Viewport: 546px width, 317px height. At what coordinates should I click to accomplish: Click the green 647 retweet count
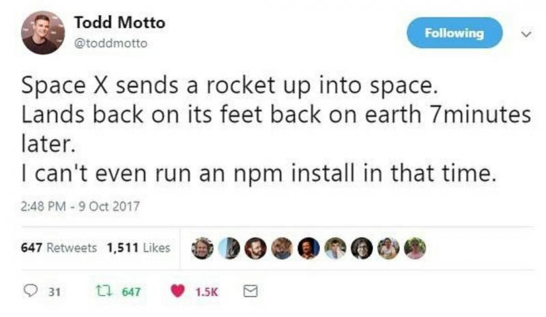tap(131, 292)
